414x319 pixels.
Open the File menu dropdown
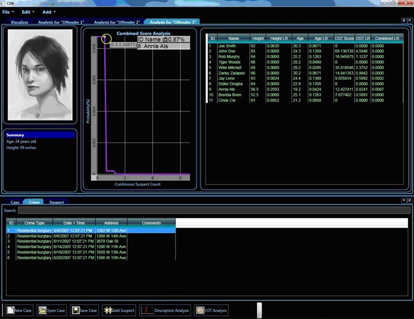[8, 12]
